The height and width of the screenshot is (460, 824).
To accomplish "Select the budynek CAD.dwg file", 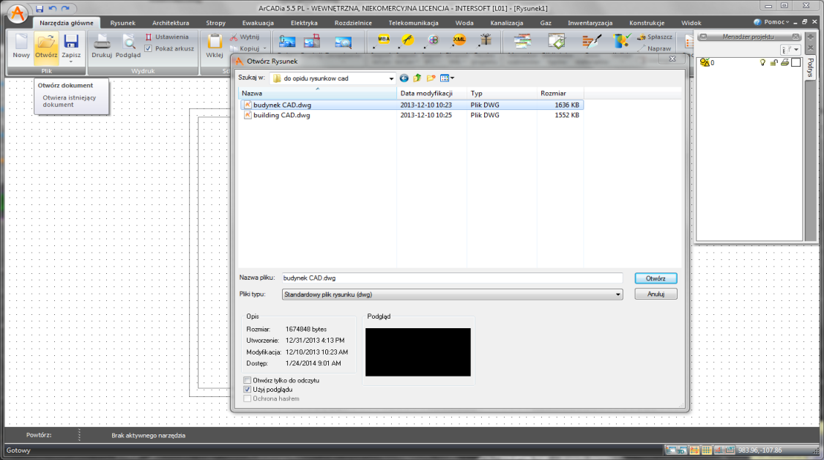I will pyautogui.click(x=412, y=105).
